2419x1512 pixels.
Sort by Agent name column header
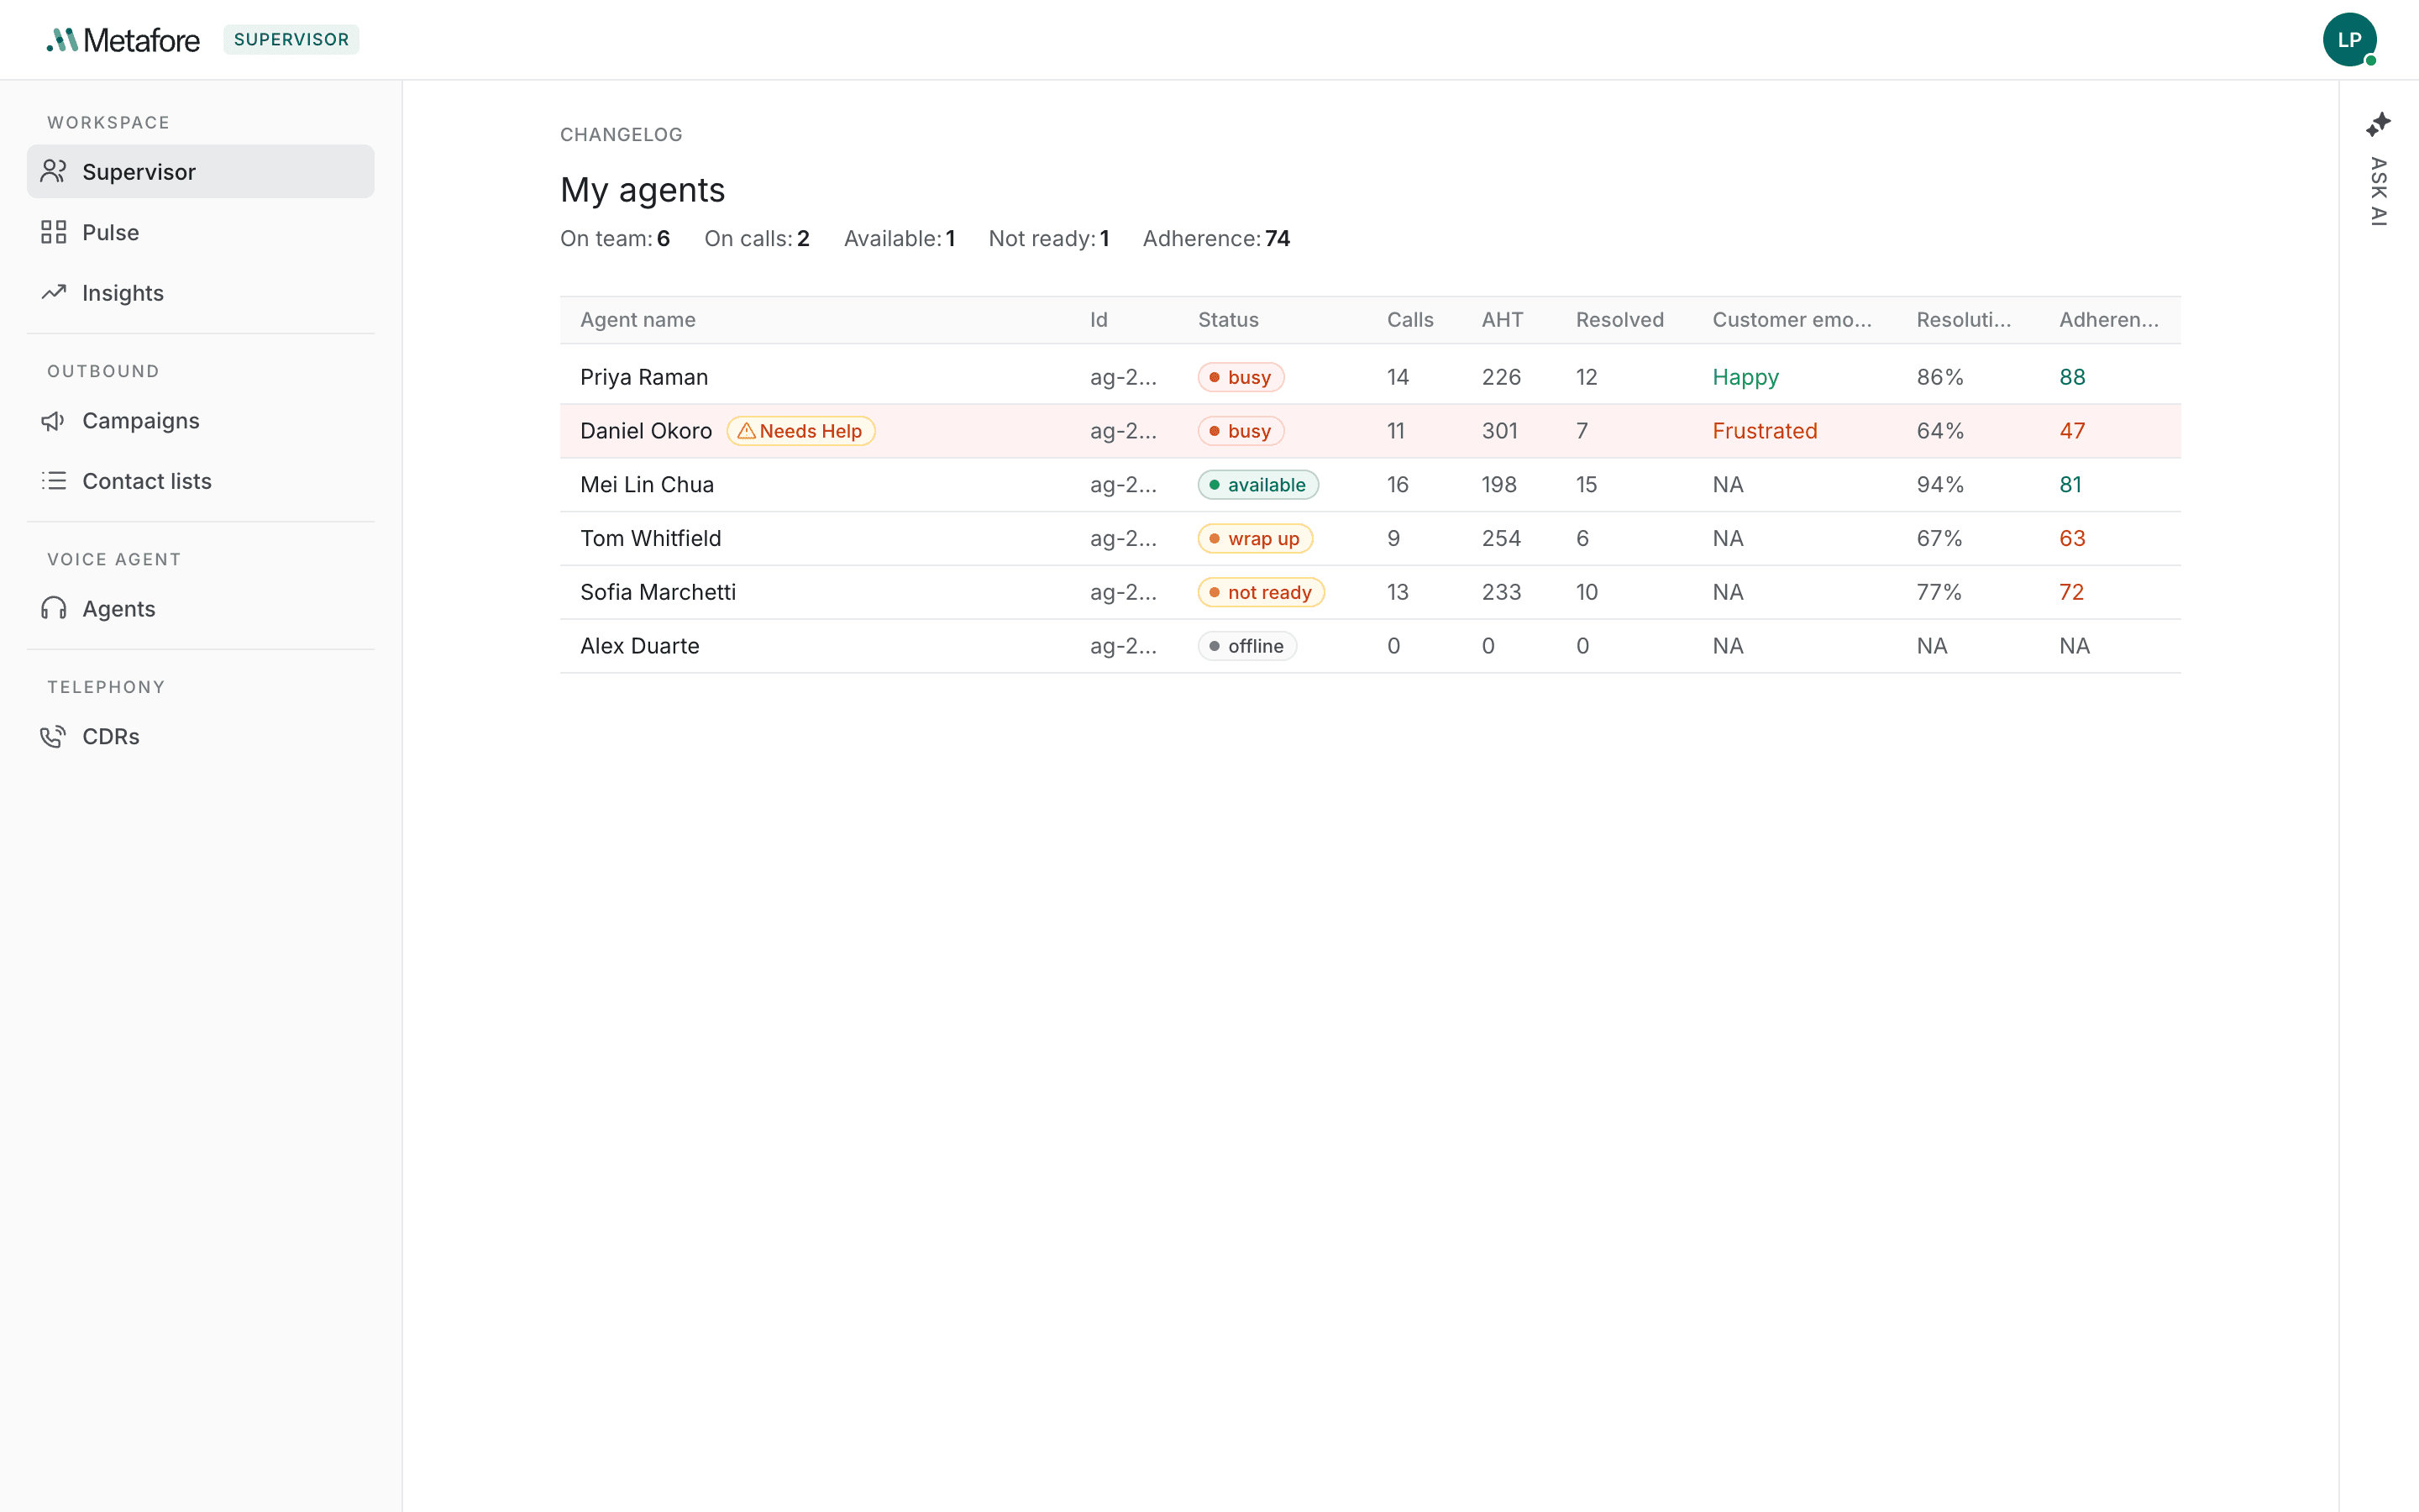point(638,320)
